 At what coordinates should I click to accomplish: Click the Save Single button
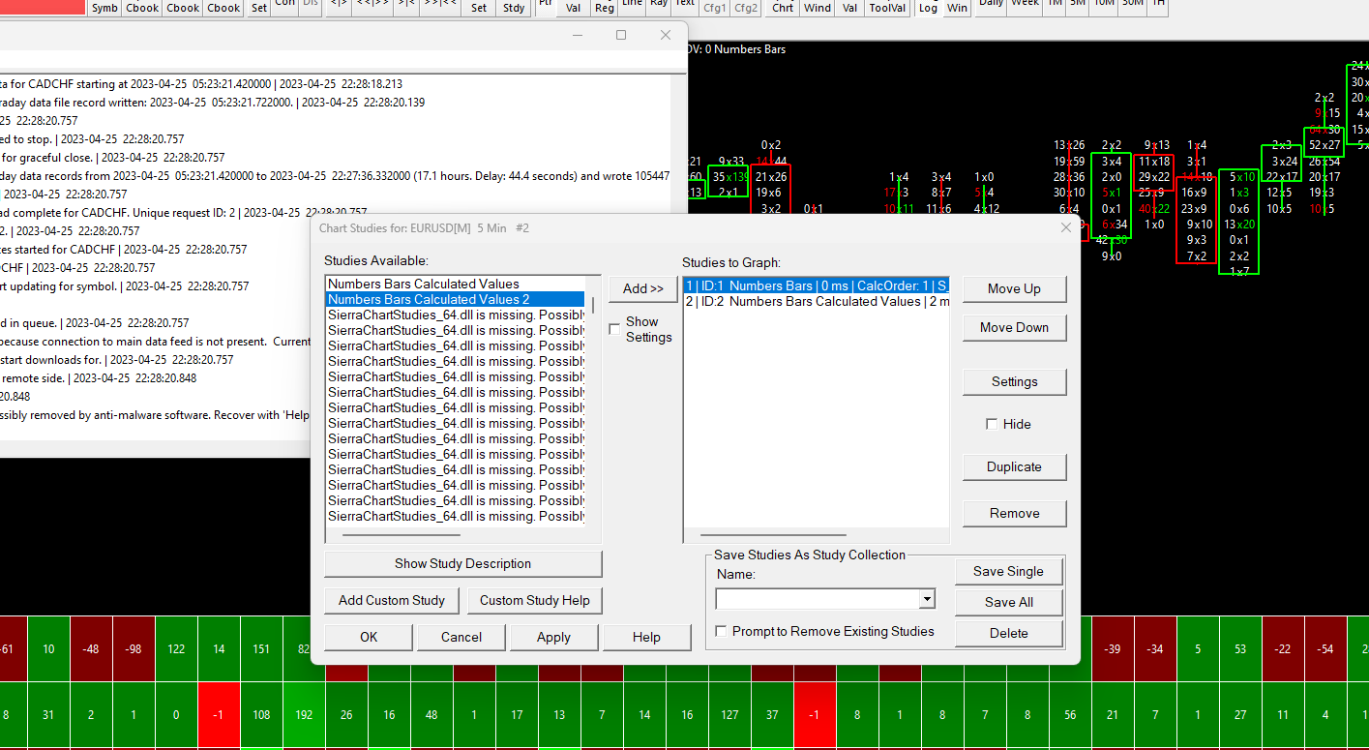[1008, 571]
